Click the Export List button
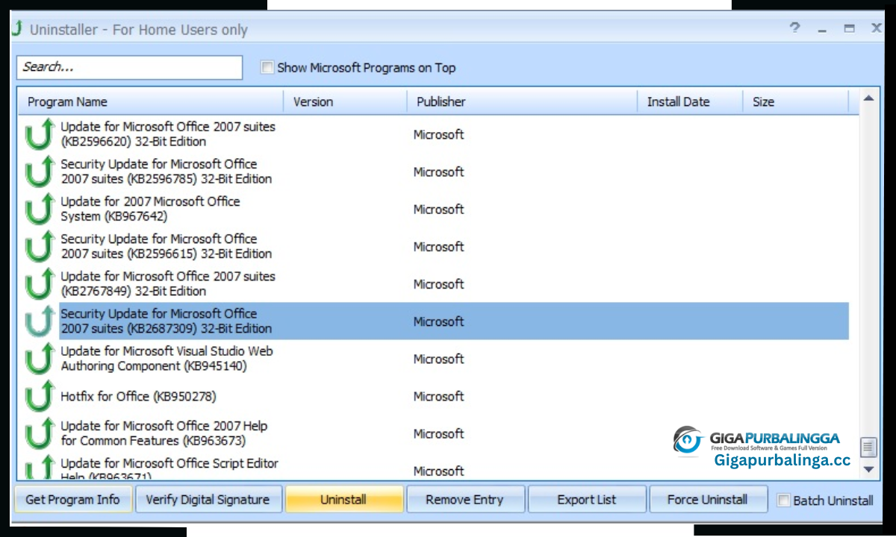Viewport: 896px width, 537px height. coord(587,500)
